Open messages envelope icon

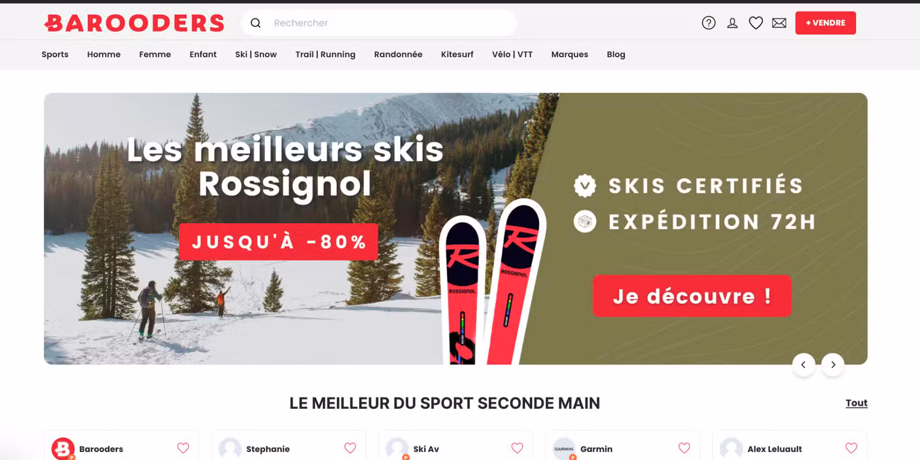pyautogui.click(x=779, y=23)
